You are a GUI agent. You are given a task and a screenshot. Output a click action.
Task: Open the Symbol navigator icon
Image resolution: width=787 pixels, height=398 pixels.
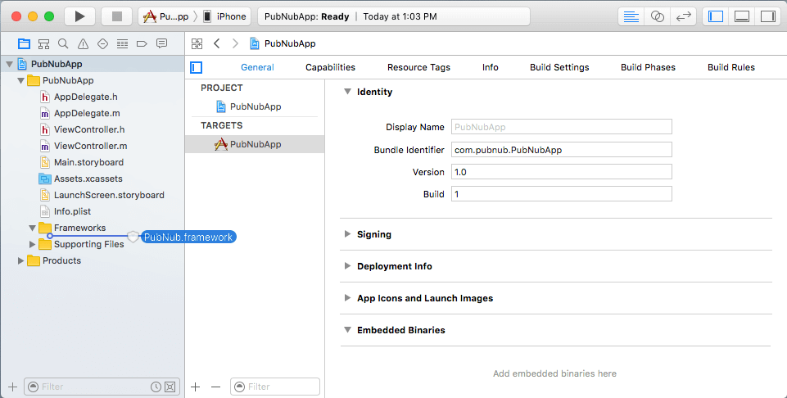(x=43, y=43)
